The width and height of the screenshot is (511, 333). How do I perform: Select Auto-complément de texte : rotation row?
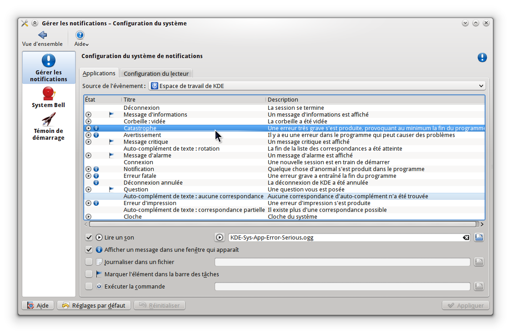coord(284,149)
